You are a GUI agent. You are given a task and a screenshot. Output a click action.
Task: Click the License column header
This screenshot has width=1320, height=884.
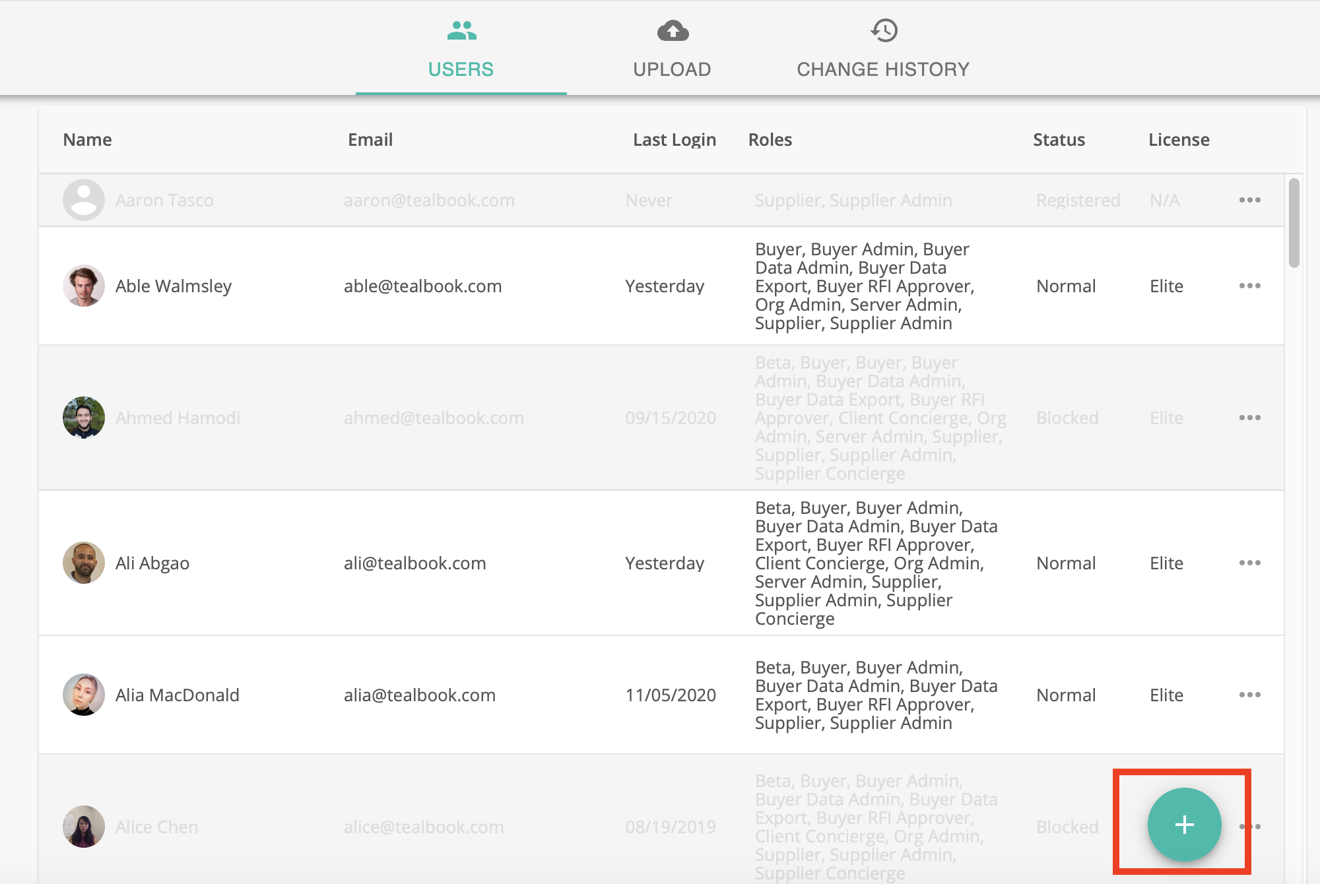point(1179,140)
